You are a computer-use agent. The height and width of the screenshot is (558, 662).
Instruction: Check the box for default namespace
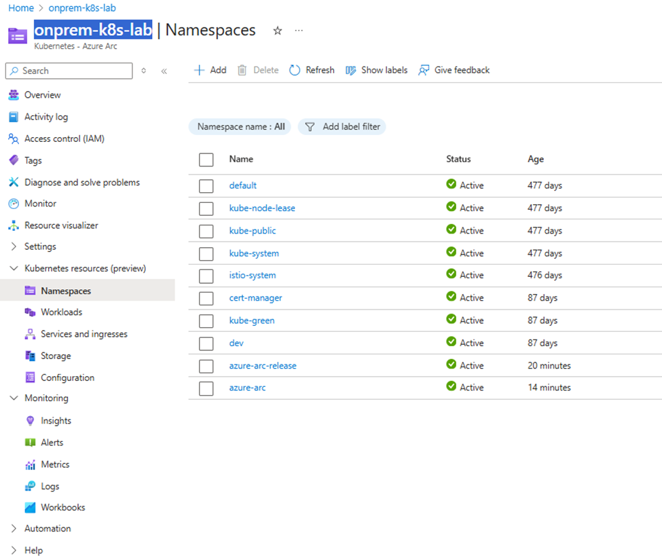click(206, 186)
